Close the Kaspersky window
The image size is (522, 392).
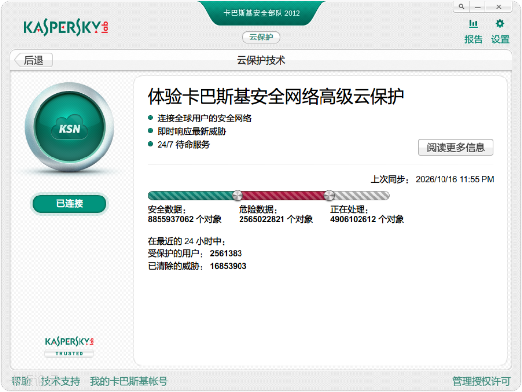click(x=498, y=6)
